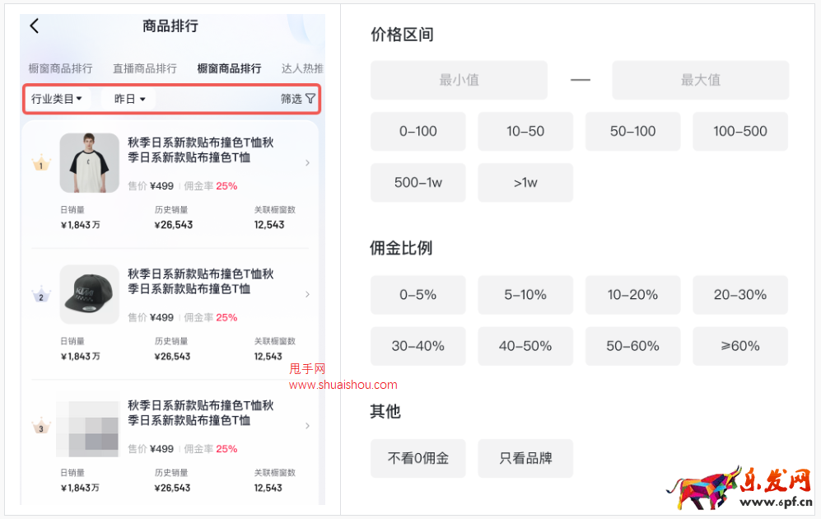Open second product detail chevron
821x519 pixels.
[x=307, y=294]
